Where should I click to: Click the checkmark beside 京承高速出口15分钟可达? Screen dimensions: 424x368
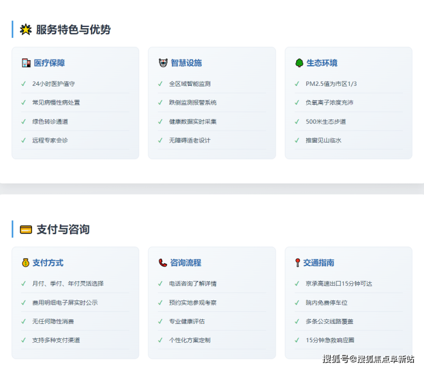pyautogui.click(x=297, y=283)
